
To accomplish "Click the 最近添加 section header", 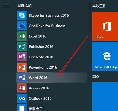I will pos(25,6).
